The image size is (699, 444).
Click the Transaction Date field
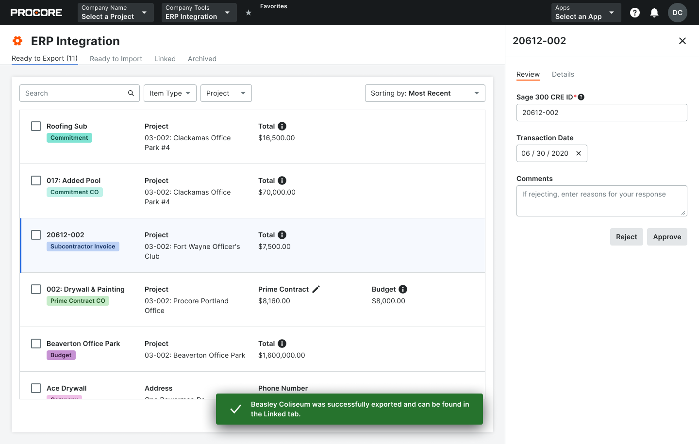[552, 153]
